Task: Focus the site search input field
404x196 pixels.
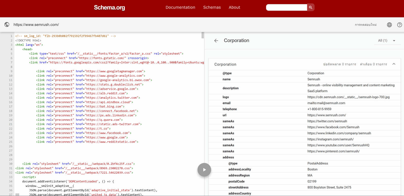Action: (287, 7)
